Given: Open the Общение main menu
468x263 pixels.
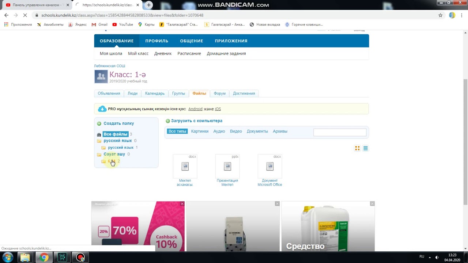Looking at the screenshot, I should pyautogui.click(x=192, y=41).
